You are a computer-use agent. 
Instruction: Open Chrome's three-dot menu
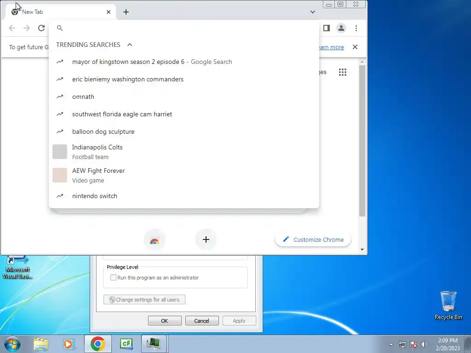[x=356, y=28]
